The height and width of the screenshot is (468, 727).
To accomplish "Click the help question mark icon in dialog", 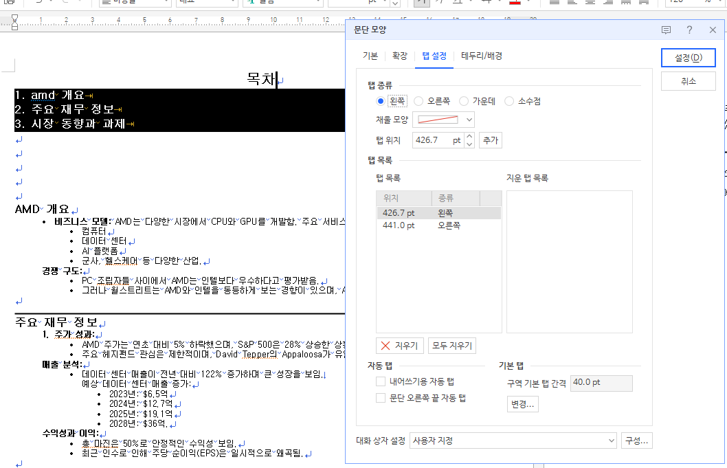I will click(689, 30).
